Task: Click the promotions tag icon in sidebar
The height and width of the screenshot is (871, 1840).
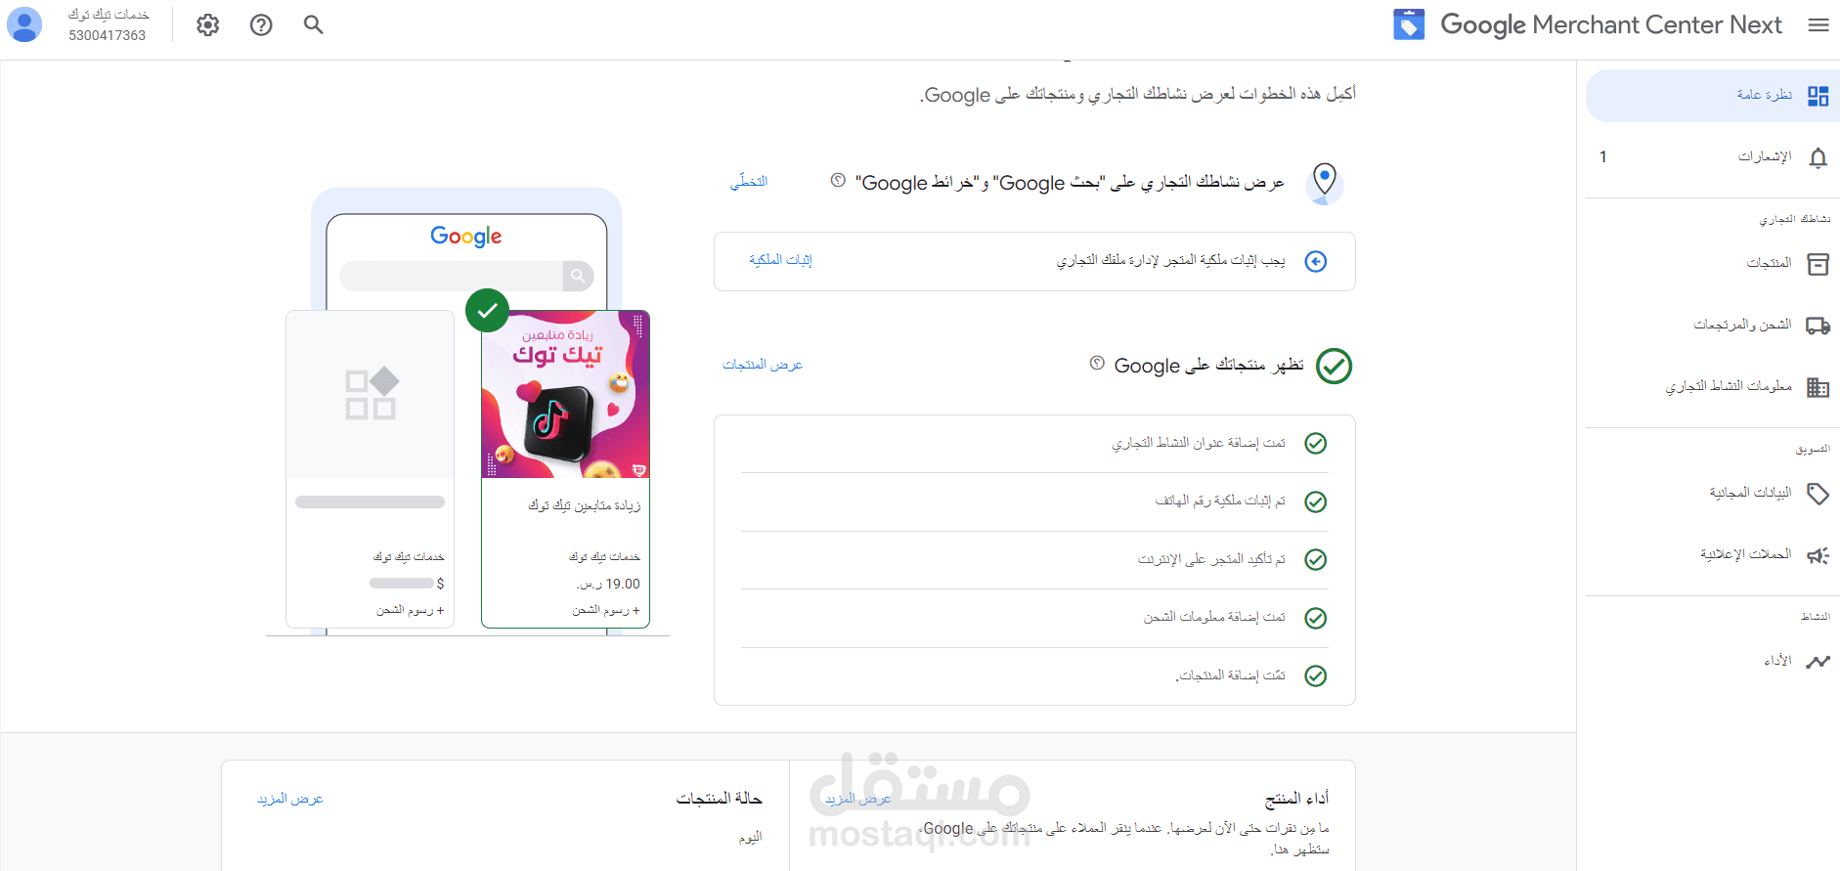Action: (1818, 494)
